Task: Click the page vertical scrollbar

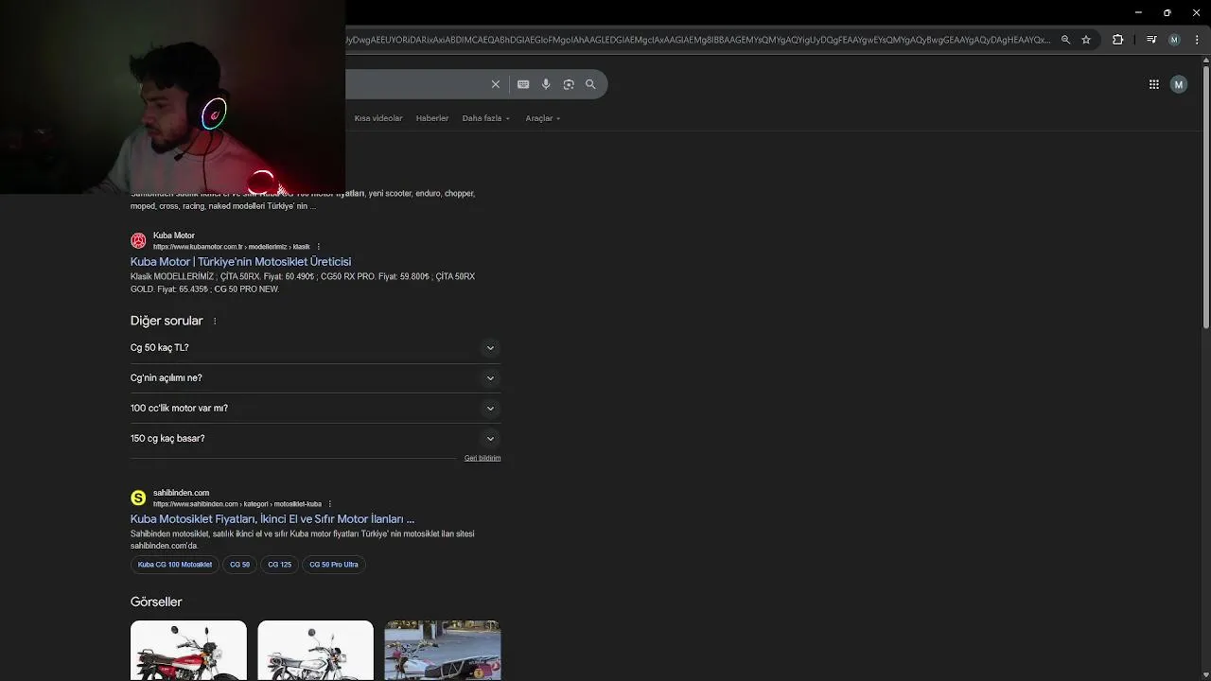Action: [1206, 199]
